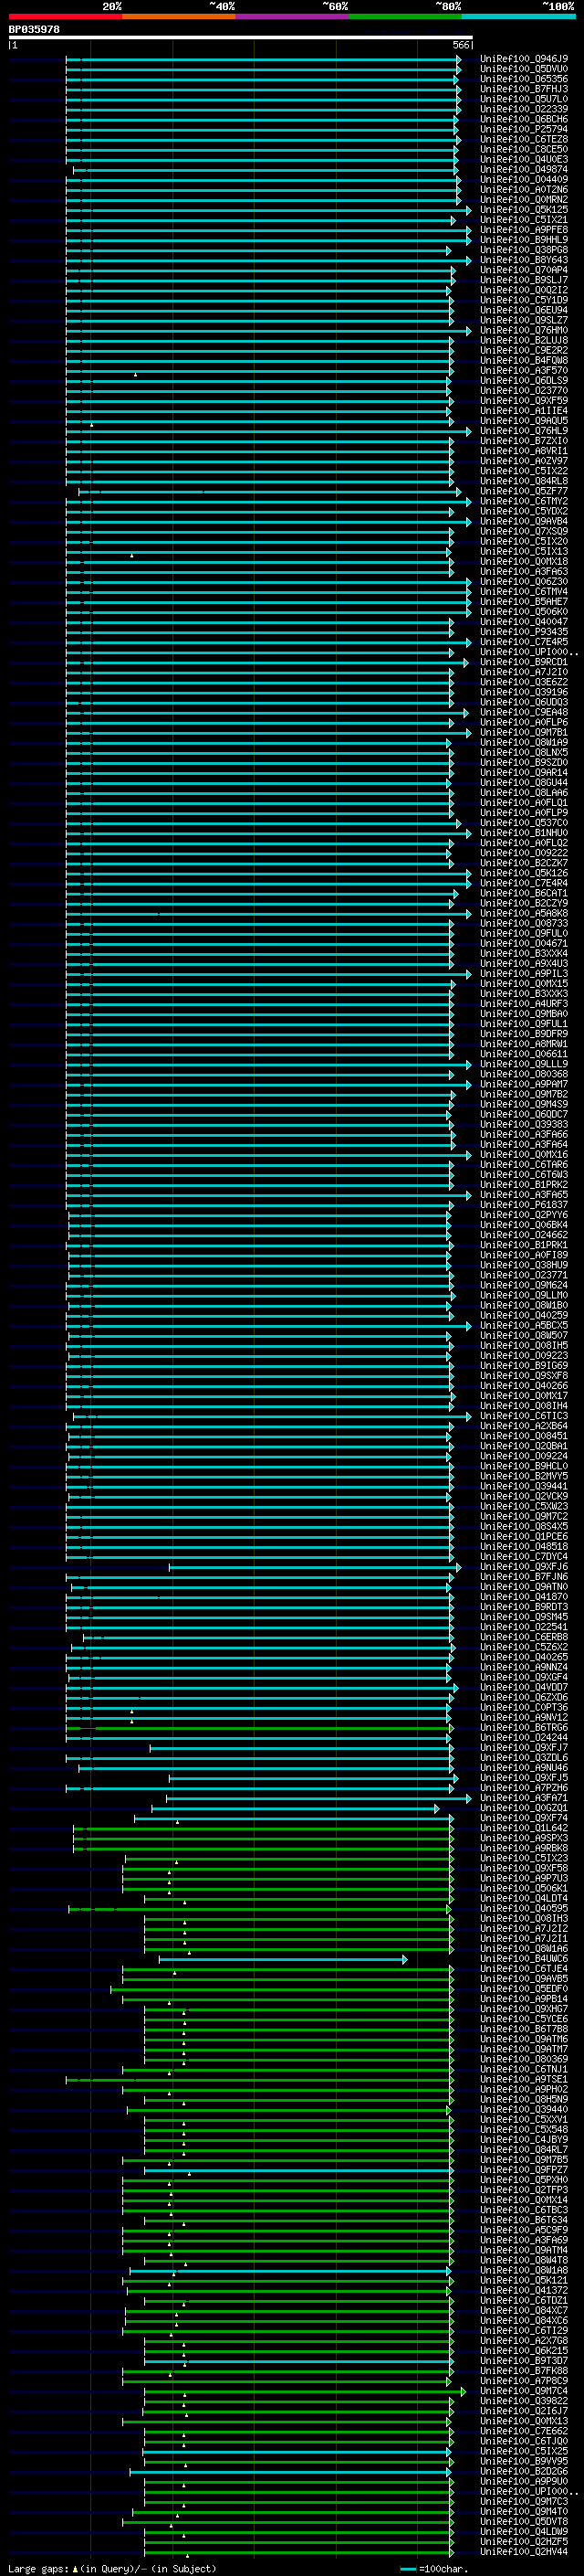This screenshot has width=584, height=2576.
Task: Open hit UniRef100_P25794
Action: tap(524, 129)
